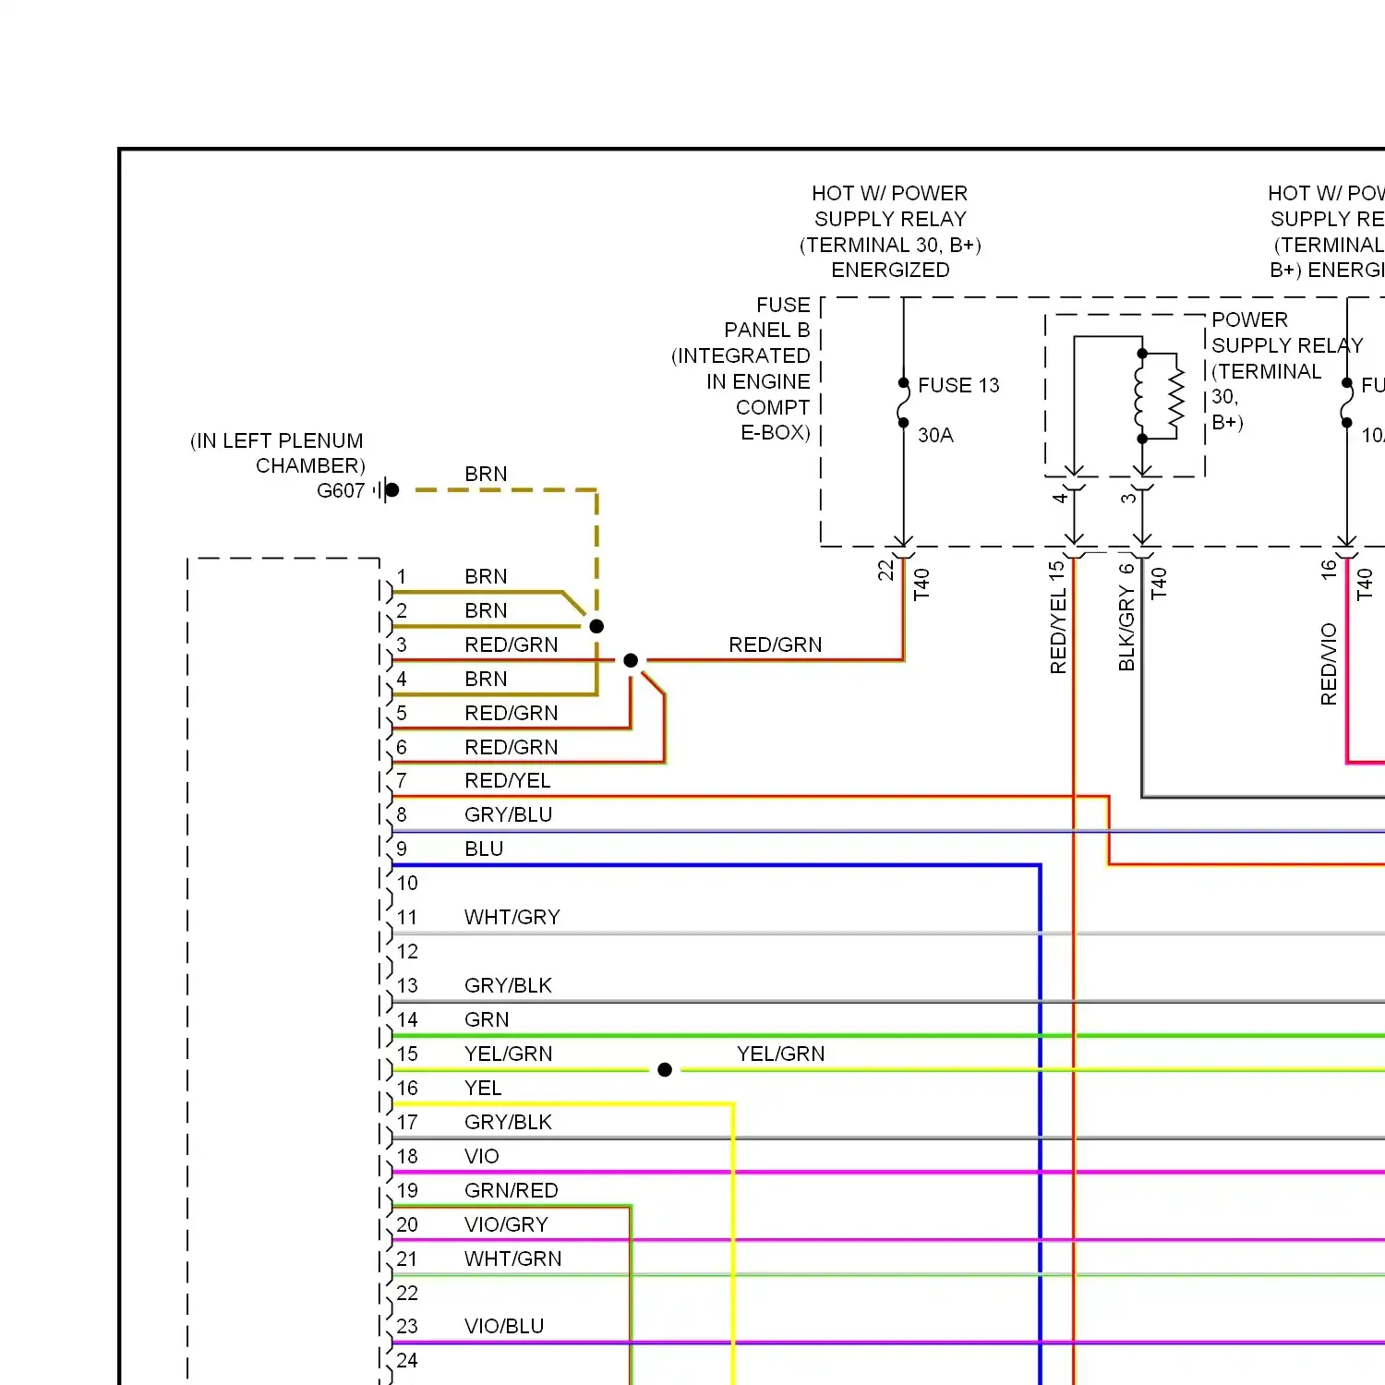Viewport: 1385px width, 1385px height.
Task: Select pin 21 WHT/GRN wire label
Action: coord(513,1259)
